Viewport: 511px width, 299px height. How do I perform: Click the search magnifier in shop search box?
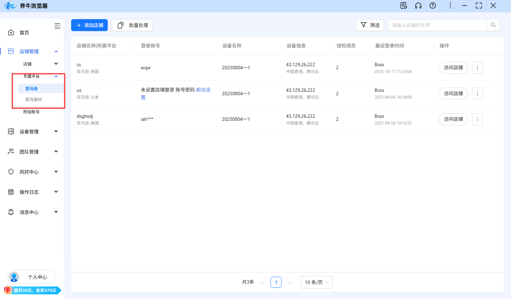coord(493,25)
